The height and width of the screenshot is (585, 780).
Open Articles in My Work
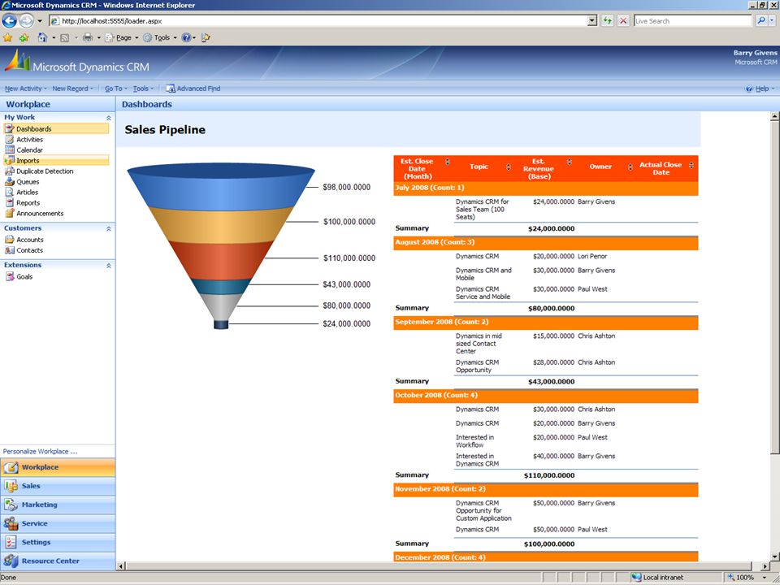(x=27, y=193)
